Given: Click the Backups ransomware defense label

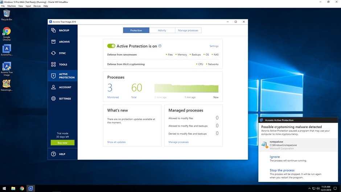Looking at the screenshot, I should tap(196, 55).
